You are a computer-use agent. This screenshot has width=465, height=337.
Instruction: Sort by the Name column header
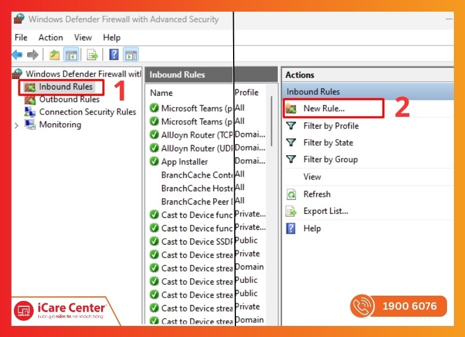pyautogui.click(x=162, y=93)
